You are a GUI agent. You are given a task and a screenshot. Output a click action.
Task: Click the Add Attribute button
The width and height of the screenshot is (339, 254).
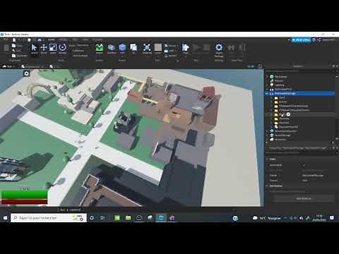click(x=304, y=199)
